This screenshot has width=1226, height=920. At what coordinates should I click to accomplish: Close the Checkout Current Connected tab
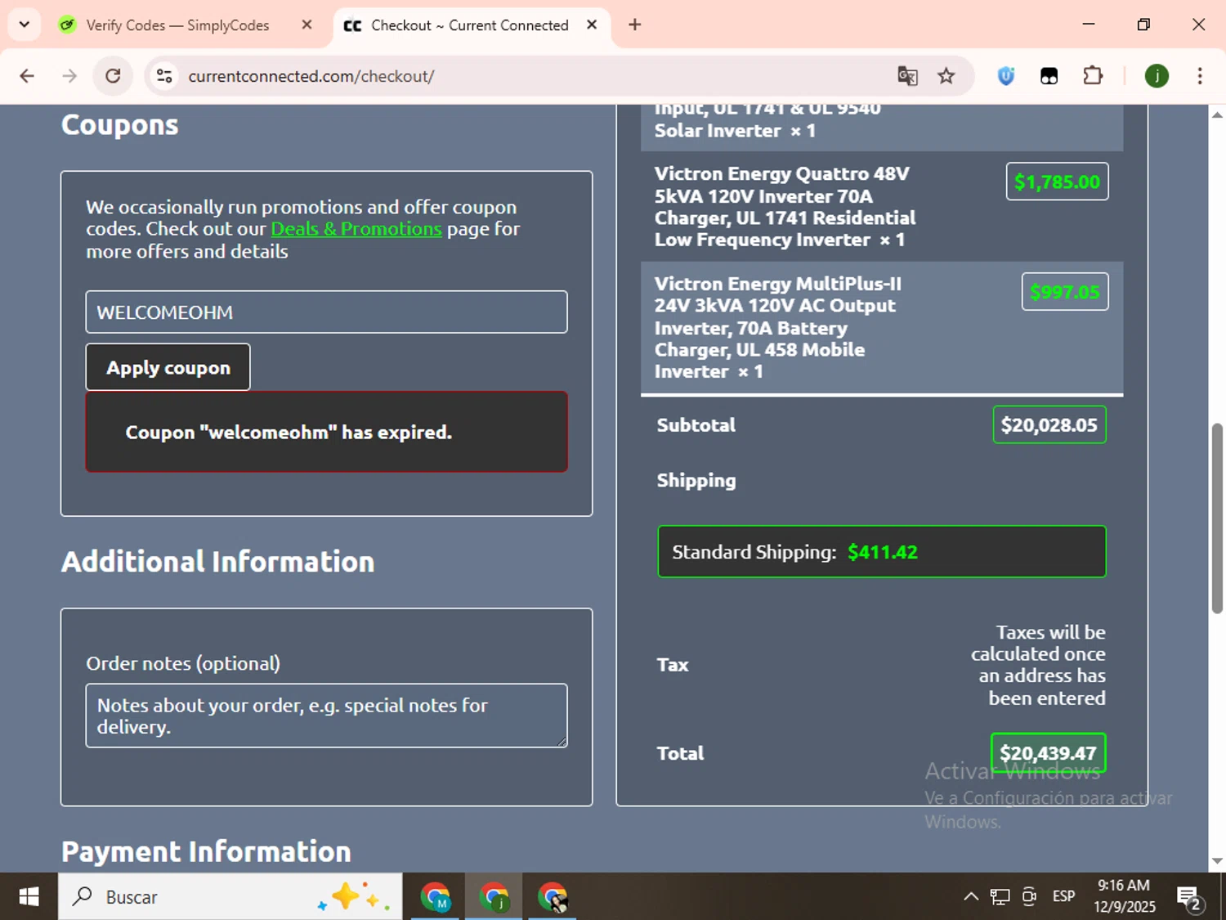coord(592,25)
